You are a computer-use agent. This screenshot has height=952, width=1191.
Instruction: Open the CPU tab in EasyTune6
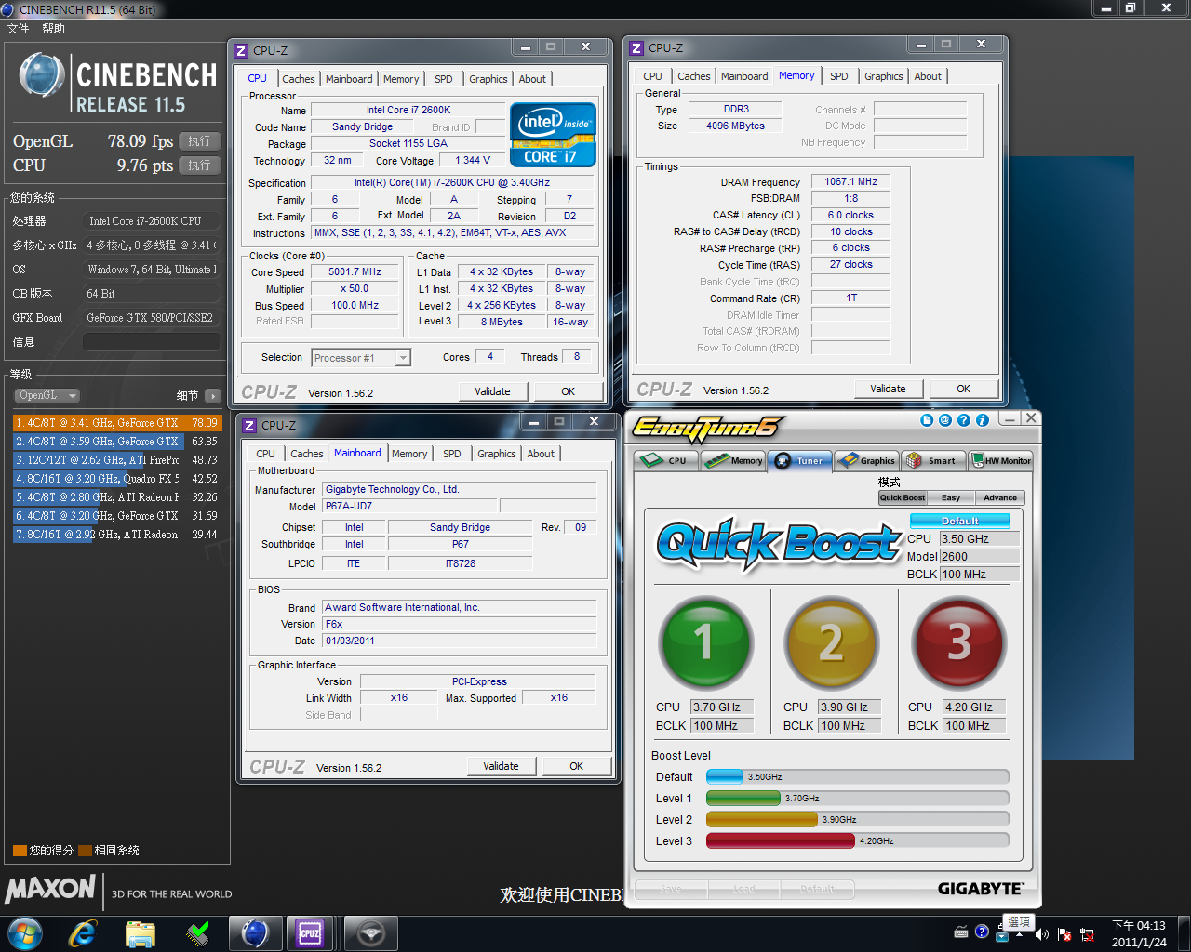pos(667,460)
